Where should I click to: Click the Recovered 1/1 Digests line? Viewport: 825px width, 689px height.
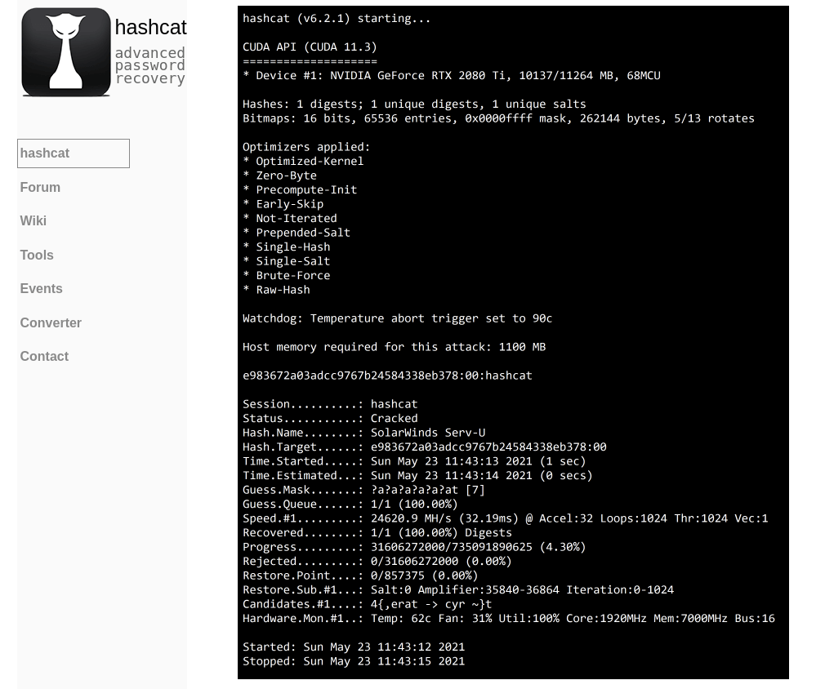(377, 532)
